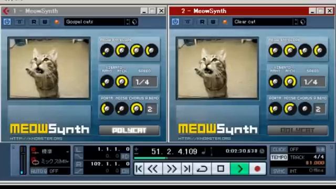Image resolution: width=336 pixels, height=189 pixels.
Task: Step the preset arrows in MeowSynth 1
Action: [128, 22]
